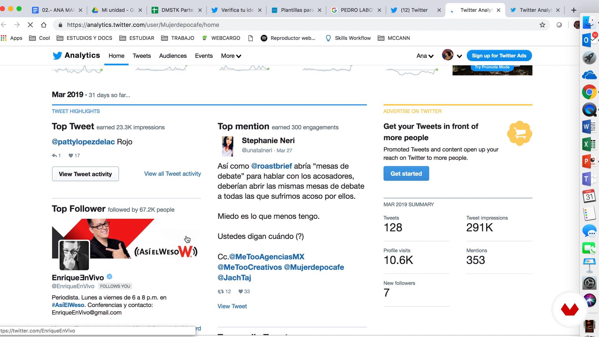
Task: Open Finder from the dock
Action: pos(589,22)
